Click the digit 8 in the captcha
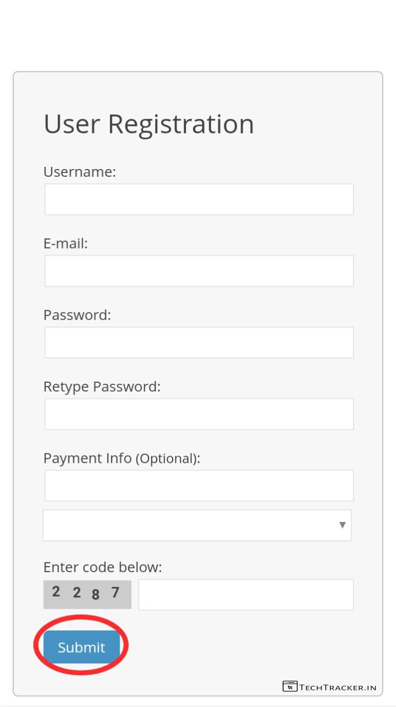 pyautogui.click(x=95, y=595)
